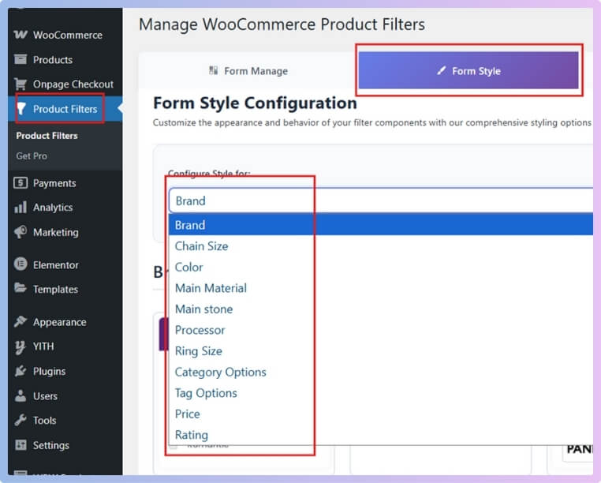This screenshot has width=601, height=483.
Task: Click the Settings sliders icon
Action: 21,445
